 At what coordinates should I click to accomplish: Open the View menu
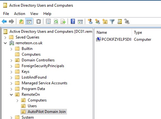(x=34, y=14)
